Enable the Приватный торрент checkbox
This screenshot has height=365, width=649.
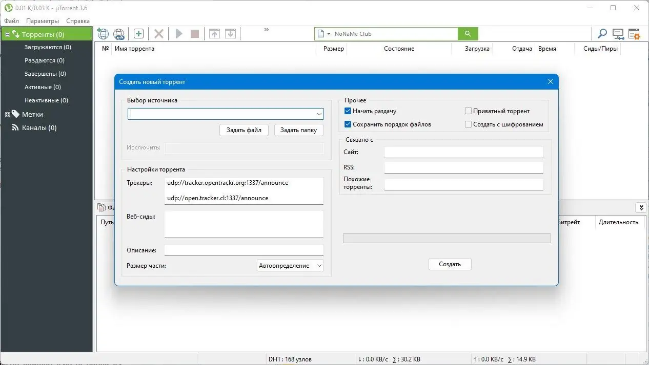pyautogui.click(x=468, y=111)
